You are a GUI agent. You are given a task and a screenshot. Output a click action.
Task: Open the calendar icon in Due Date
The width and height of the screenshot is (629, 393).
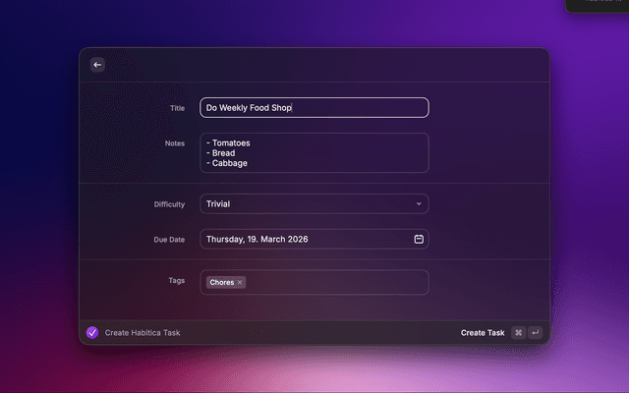419,239
